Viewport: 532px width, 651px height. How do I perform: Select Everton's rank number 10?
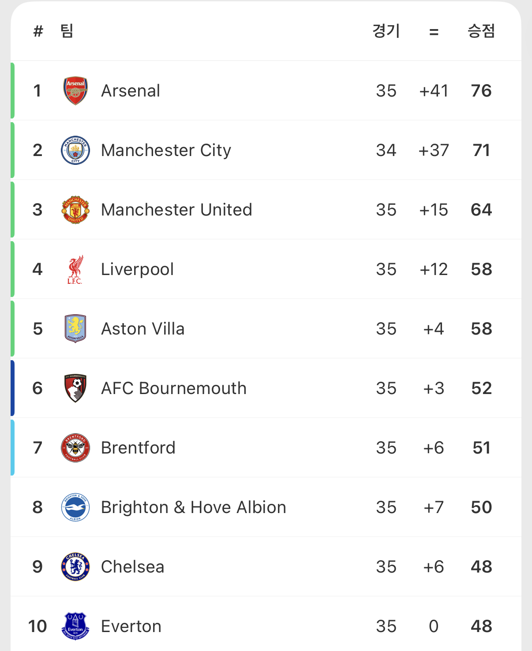[37, 626]
